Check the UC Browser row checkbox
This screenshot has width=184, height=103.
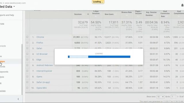click(x=27, y=54)
